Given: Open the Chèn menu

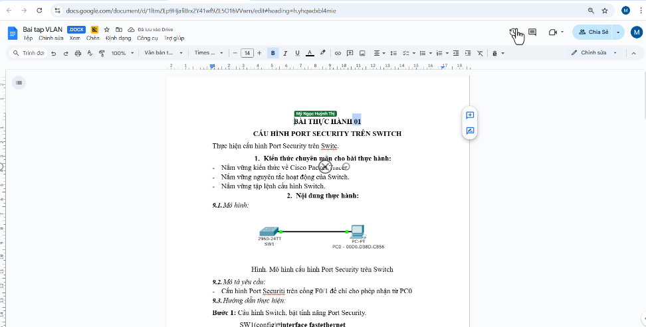Looking at the screenshot, I should [92, 38].
